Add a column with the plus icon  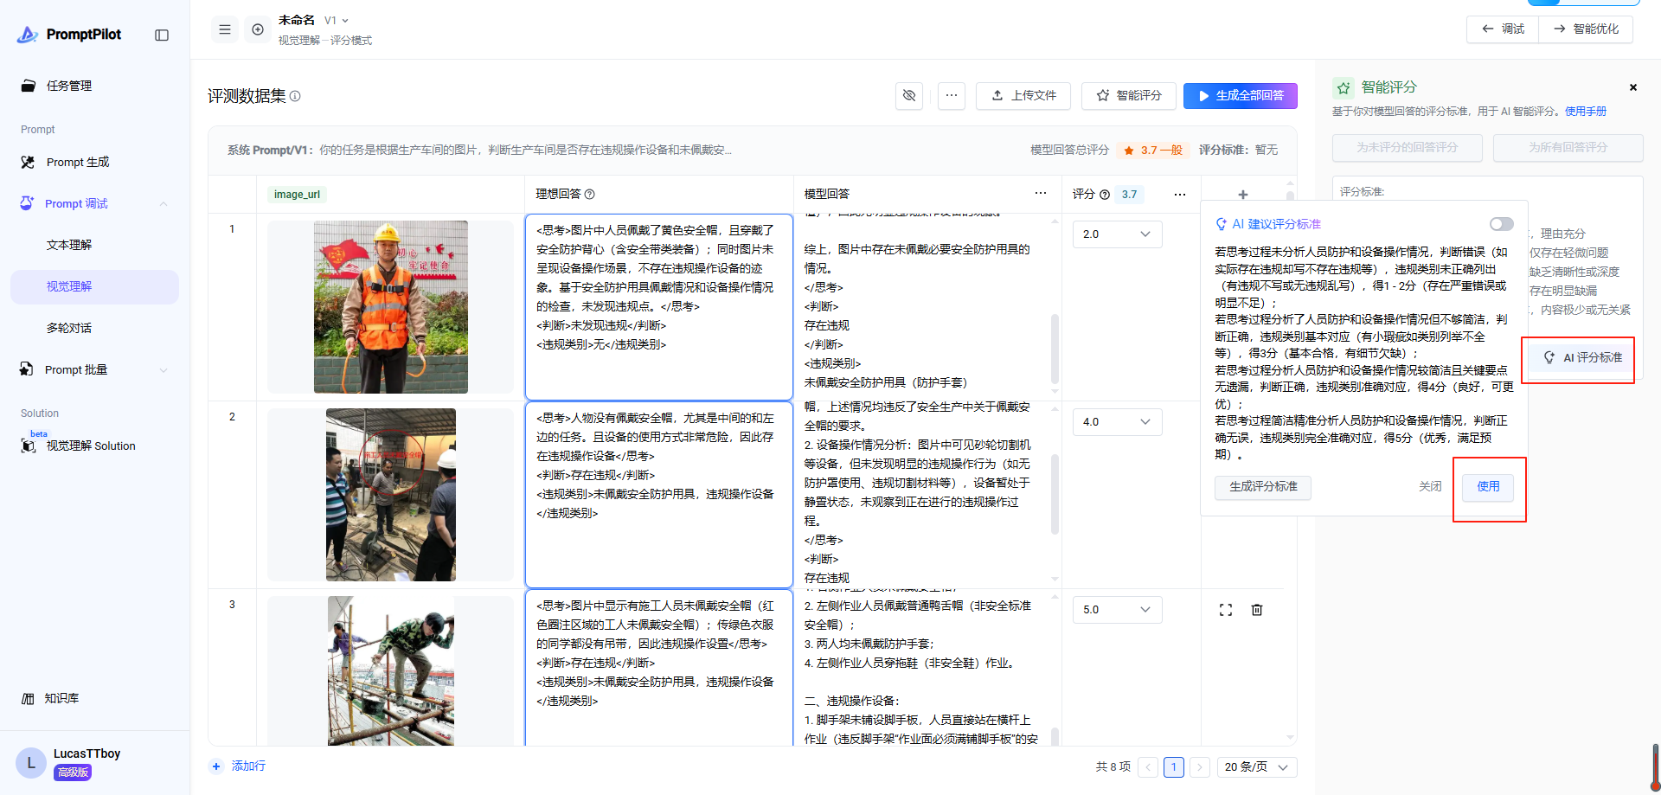point(1243,195)
